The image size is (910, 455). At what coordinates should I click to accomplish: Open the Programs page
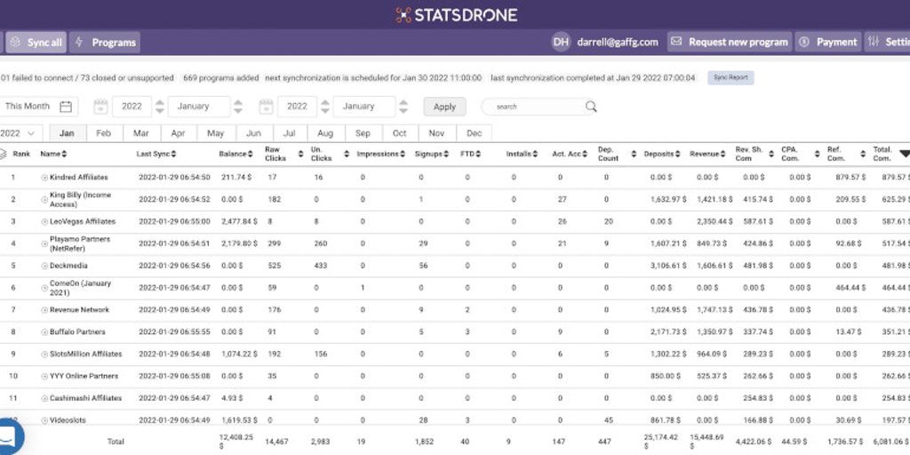coord(105,43)
